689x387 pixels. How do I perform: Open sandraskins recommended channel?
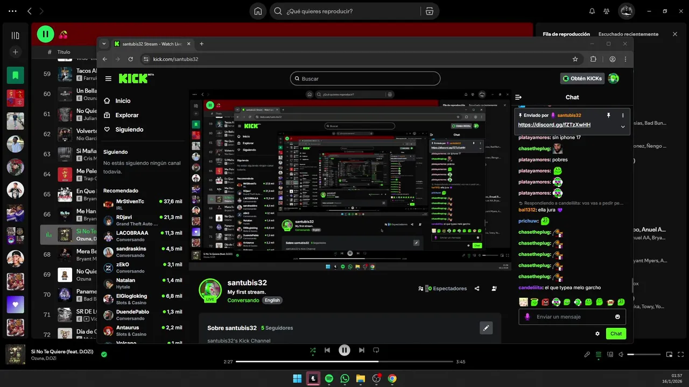pyautogui.click(x=143, y=252)
